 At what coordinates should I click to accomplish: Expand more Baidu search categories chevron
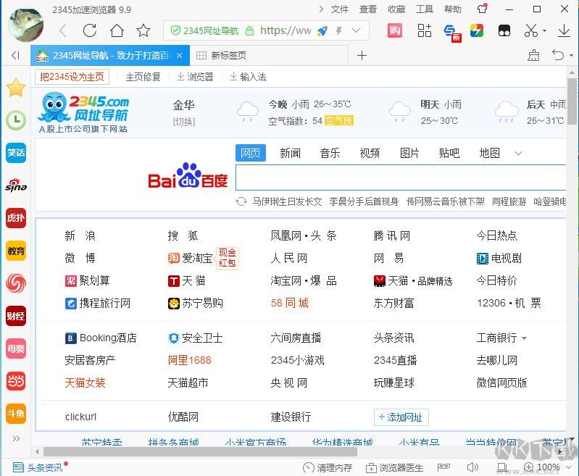point(518,154)
